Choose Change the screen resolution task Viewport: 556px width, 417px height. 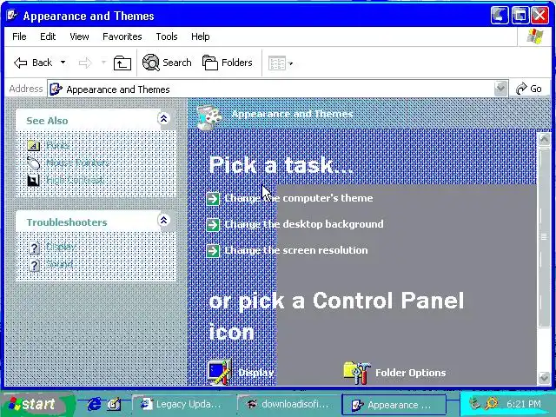pyautogui.click(x=296, y=250)
